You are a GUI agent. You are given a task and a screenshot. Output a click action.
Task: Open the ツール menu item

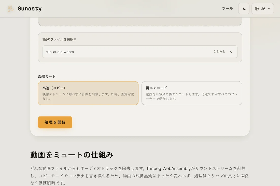(227, 9)
